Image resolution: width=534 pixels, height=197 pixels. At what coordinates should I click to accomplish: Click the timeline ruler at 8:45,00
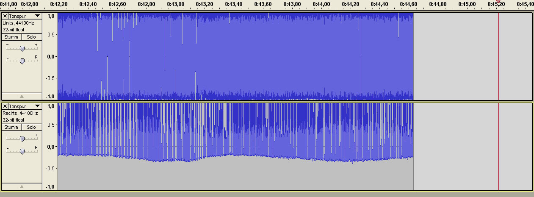tap(468, 4)
